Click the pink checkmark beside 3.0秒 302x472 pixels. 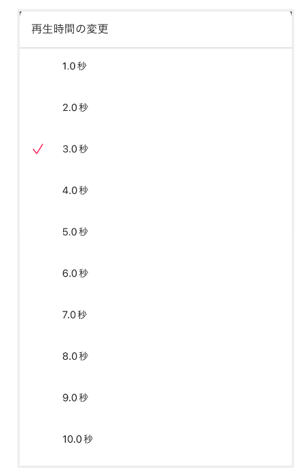click(38, 149)
